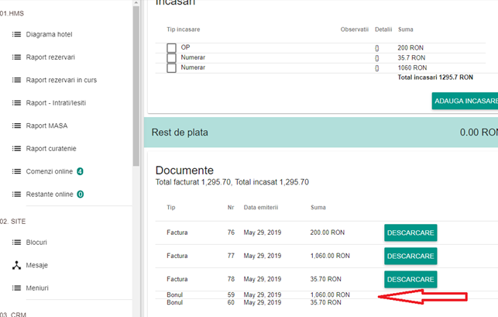Screen dimensions: 498x317
Task: Open Restante online
Action: (x=50, y=195)
